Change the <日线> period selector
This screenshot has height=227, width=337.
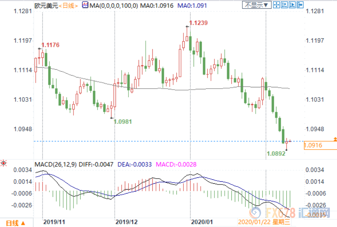67,5
